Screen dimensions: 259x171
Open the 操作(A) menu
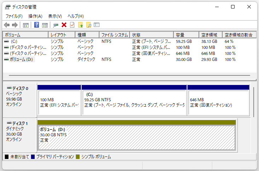tap(35, 16)
